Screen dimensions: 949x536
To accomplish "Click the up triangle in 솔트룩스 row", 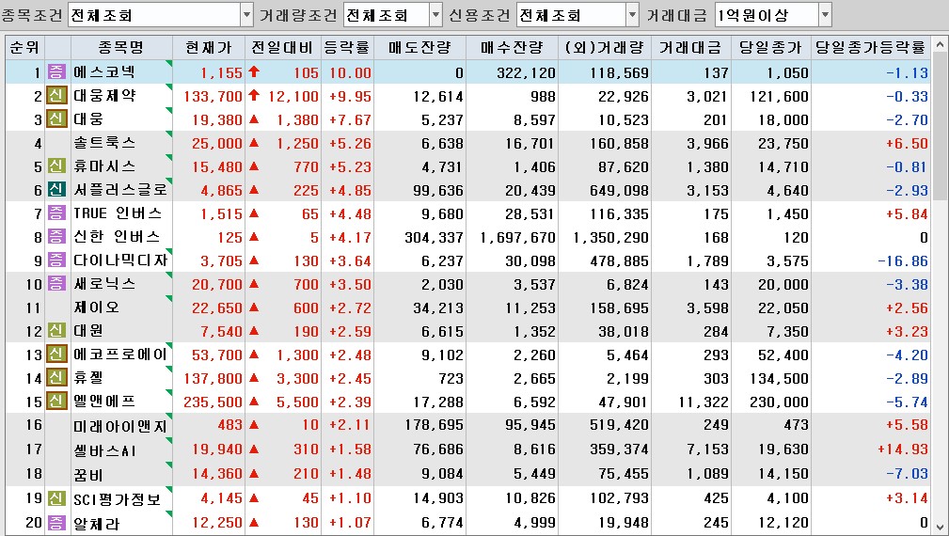I will 254,143.
